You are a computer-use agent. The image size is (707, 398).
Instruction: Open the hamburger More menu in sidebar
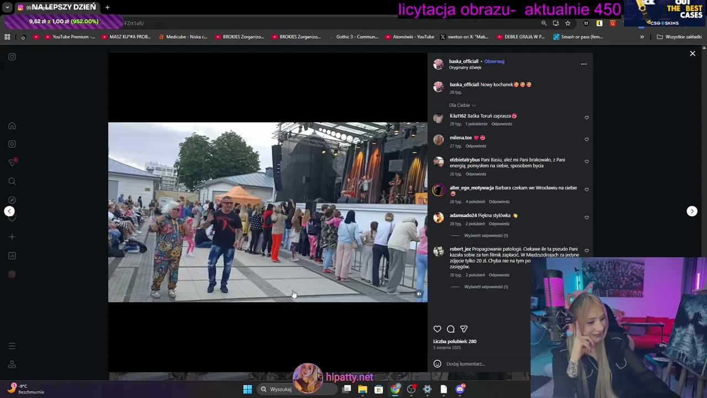(12, 346)
